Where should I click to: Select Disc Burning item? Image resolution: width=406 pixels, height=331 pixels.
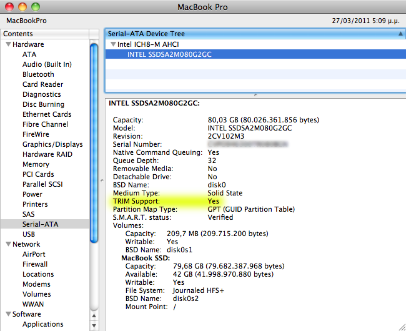43,104
